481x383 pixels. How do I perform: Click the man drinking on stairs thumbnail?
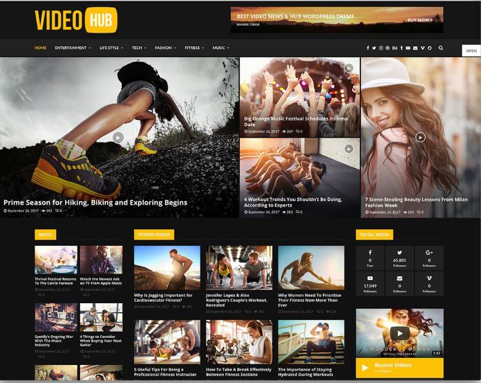(x=311, y=342)
